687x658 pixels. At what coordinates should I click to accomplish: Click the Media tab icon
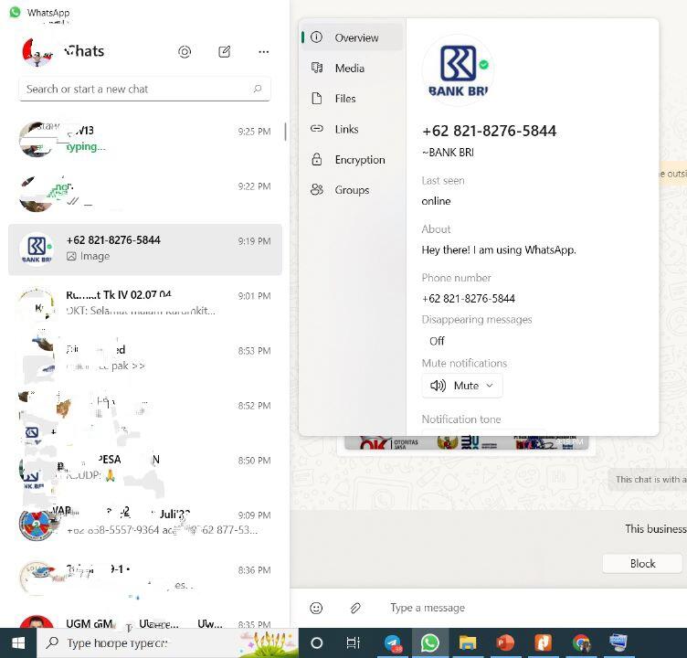click(316, 68)
